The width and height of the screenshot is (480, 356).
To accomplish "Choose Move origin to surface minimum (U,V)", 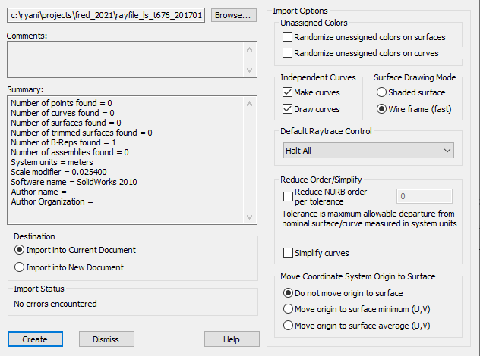I will 288,309.
